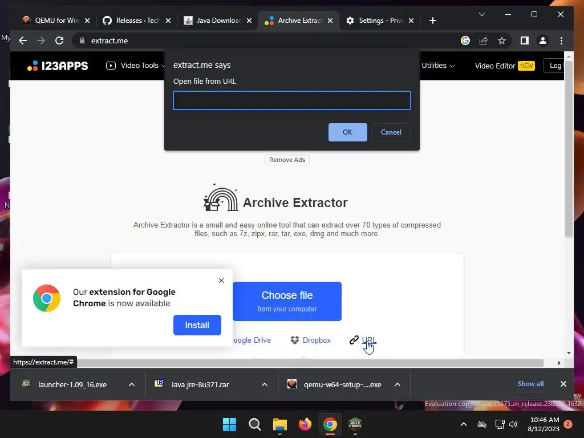Open Firefox from the taskbar
The image size is (584, 438).
[305, 424]
